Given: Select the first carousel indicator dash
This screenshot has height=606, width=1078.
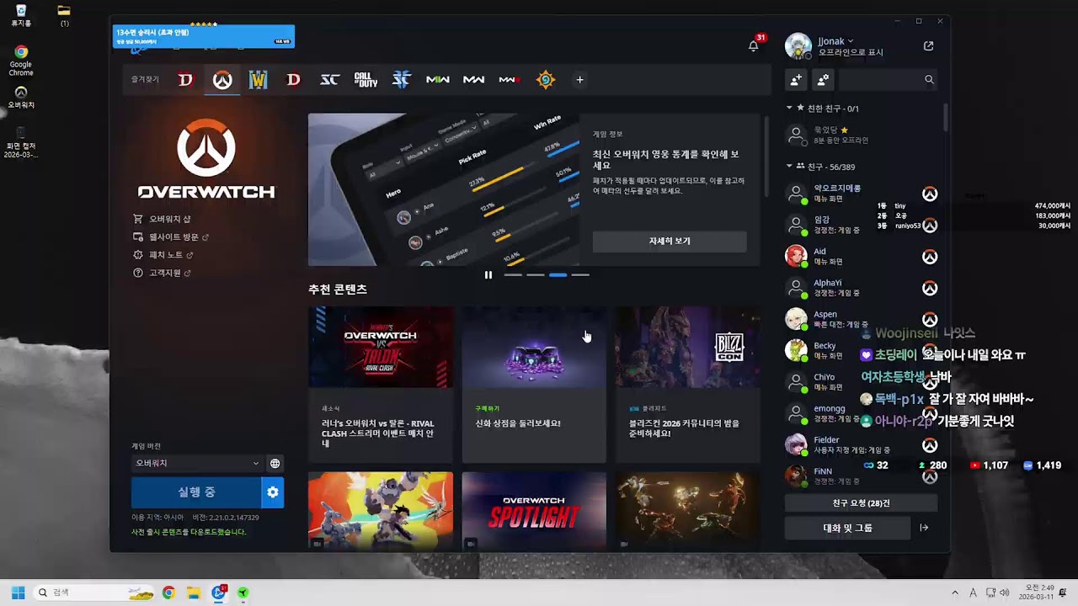Looking at the screenshot, I should (512, 274).
